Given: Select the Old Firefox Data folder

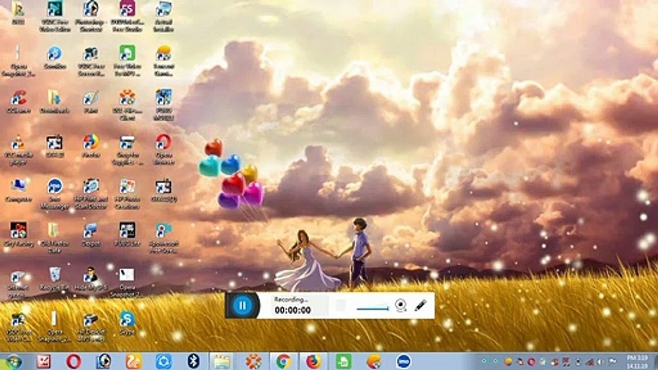Looking at the screenshot, I should tap(54, 238).
